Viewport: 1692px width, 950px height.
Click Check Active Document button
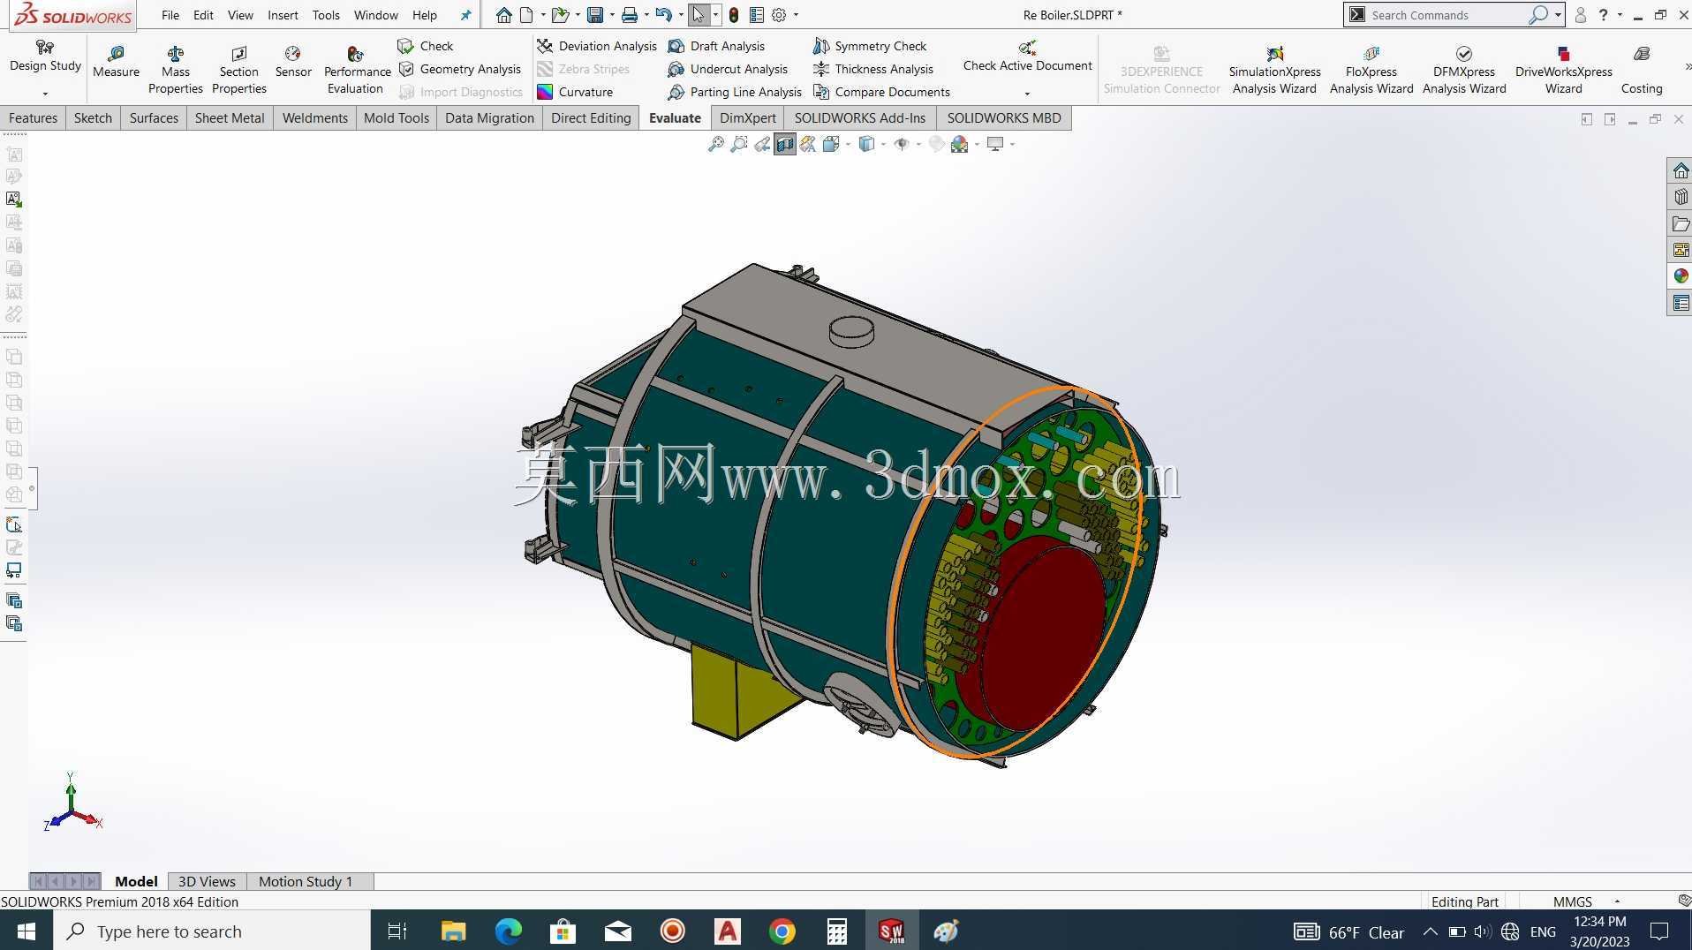pos(1027,57)
